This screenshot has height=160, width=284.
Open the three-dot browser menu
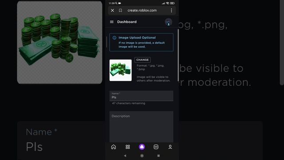coord(171,11)
